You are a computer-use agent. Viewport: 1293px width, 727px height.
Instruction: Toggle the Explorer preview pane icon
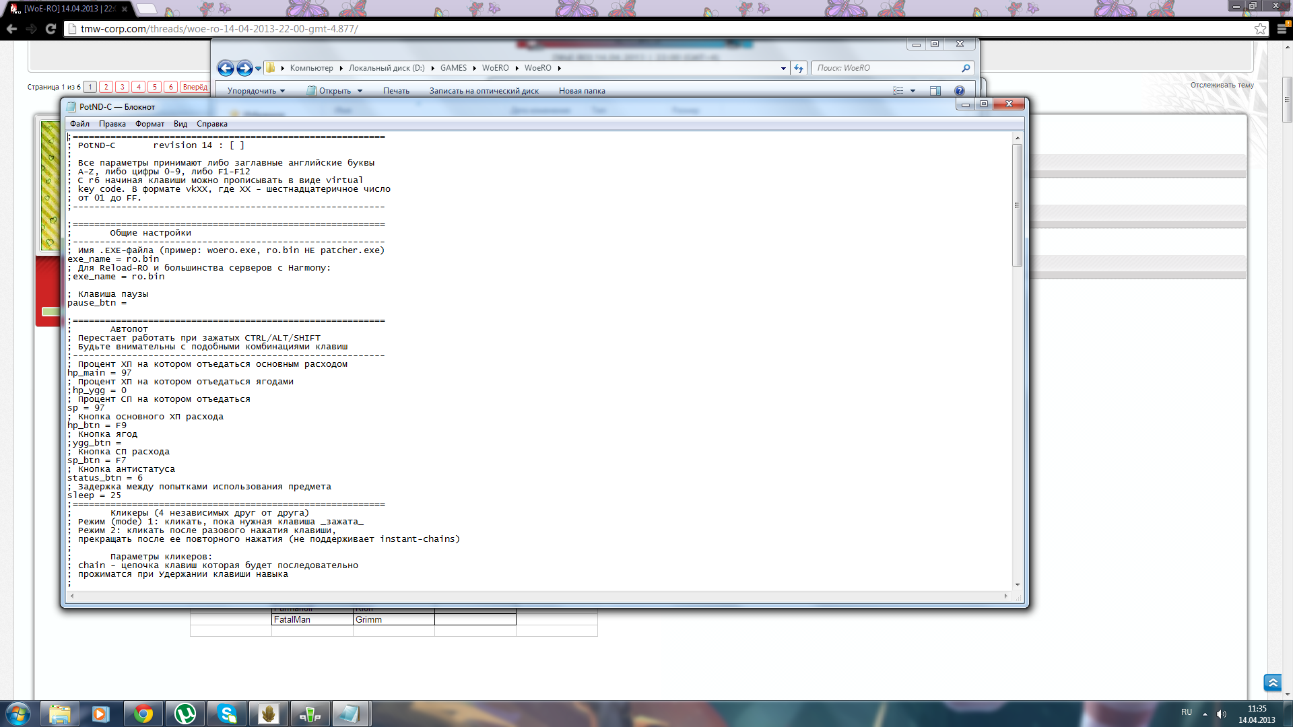pyautogui.click(x=935, y=91)
